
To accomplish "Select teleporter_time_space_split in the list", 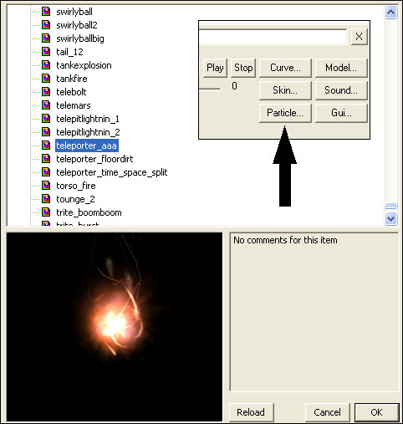I will click(x=111, y=172).
